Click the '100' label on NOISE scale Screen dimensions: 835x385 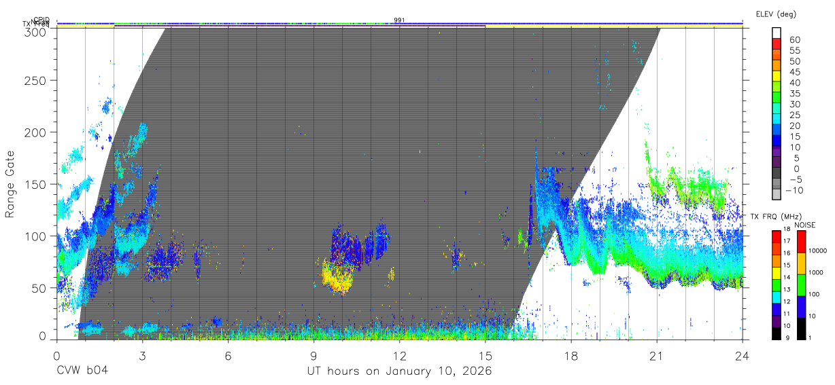click(814, 295)
